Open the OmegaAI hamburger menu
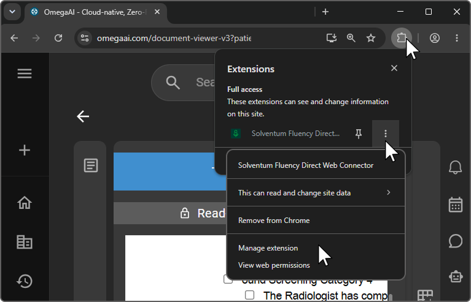 tap(25, 74)
